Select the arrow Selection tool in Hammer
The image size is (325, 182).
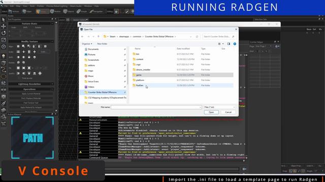(4, 20)
